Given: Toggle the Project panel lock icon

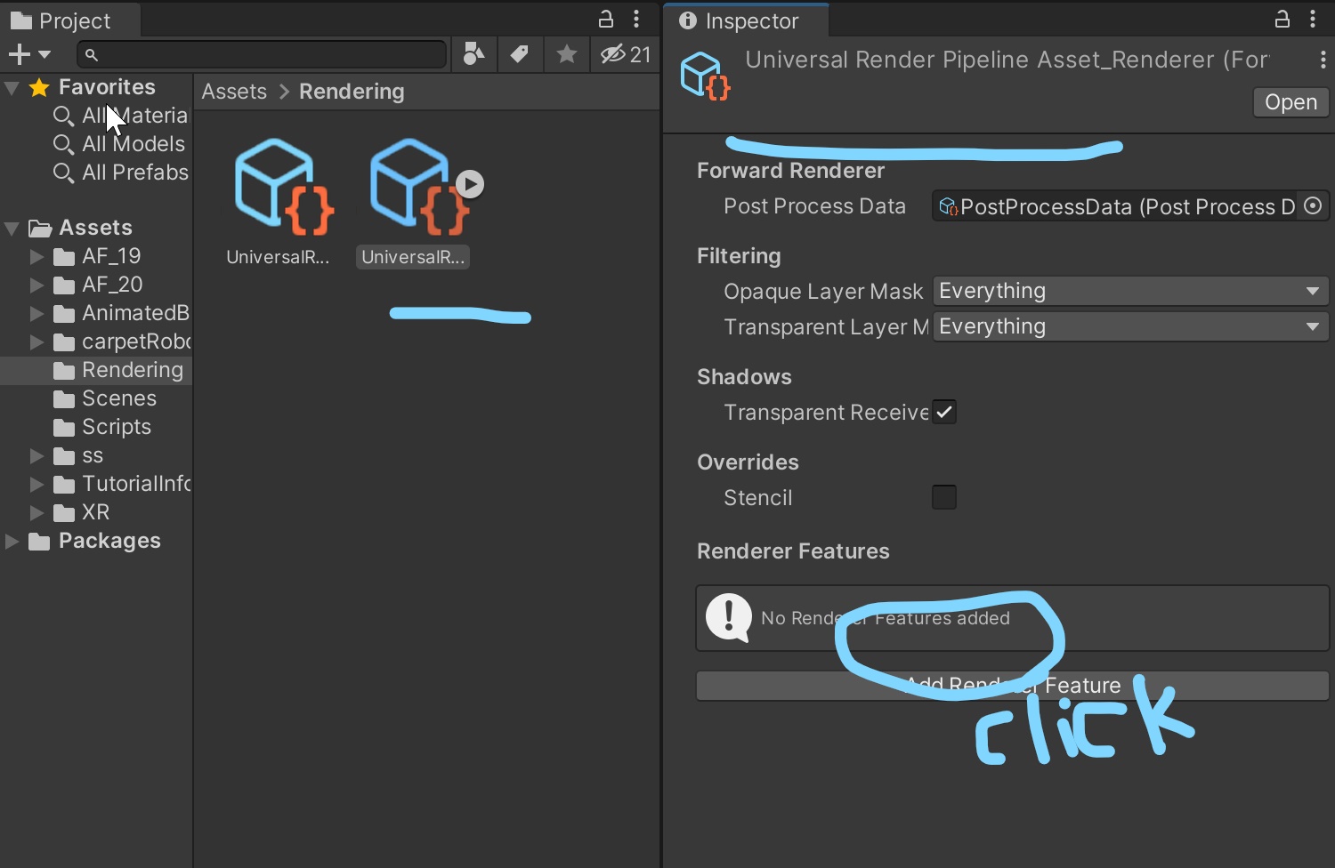Looking at the screenshot, I should pos(606,19).
